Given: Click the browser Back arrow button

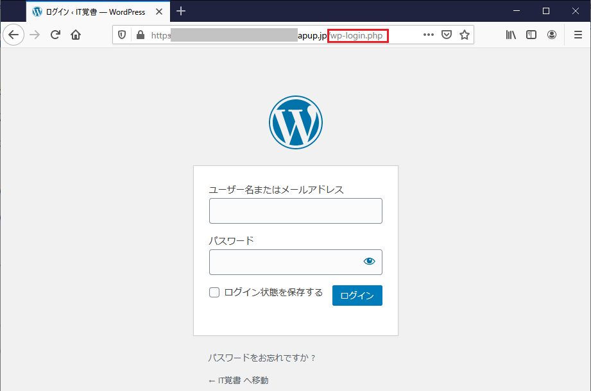Looking at the screenshot, I should pyautogui.click(x=13, y=35).
